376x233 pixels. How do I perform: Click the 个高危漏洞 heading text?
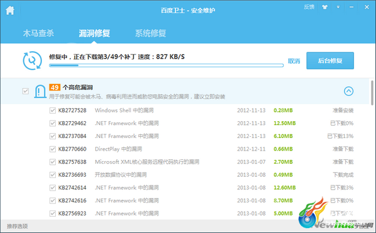point(78,87)
